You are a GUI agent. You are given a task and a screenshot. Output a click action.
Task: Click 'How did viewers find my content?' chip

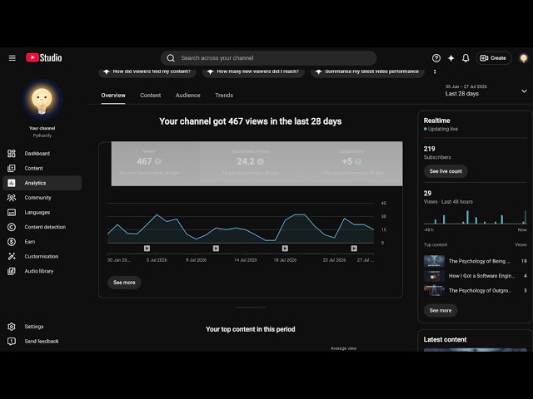coord(147,71)
